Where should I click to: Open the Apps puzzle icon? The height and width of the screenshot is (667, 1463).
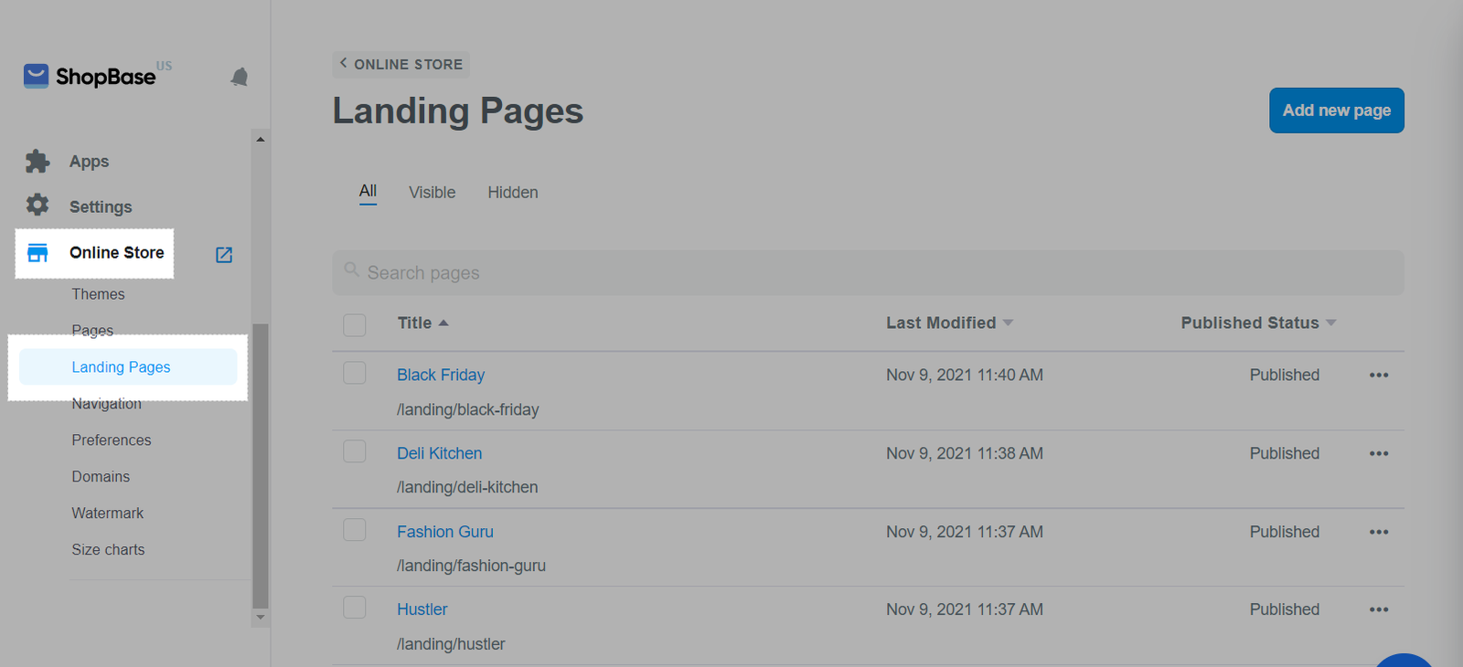[x=37, y=162]
